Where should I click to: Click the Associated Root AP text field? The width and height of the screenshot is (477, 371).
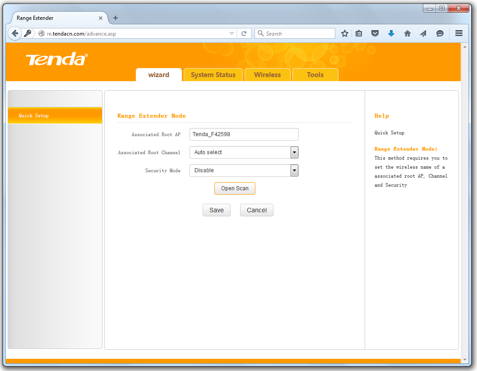[x=244, y=134]
